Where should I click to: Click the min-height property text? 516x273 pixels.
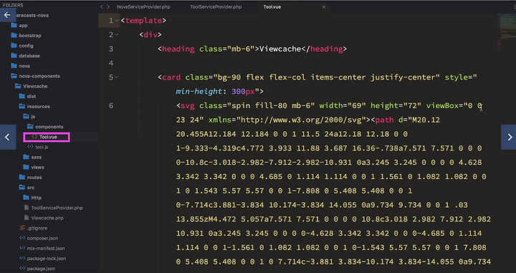point(199,92)
